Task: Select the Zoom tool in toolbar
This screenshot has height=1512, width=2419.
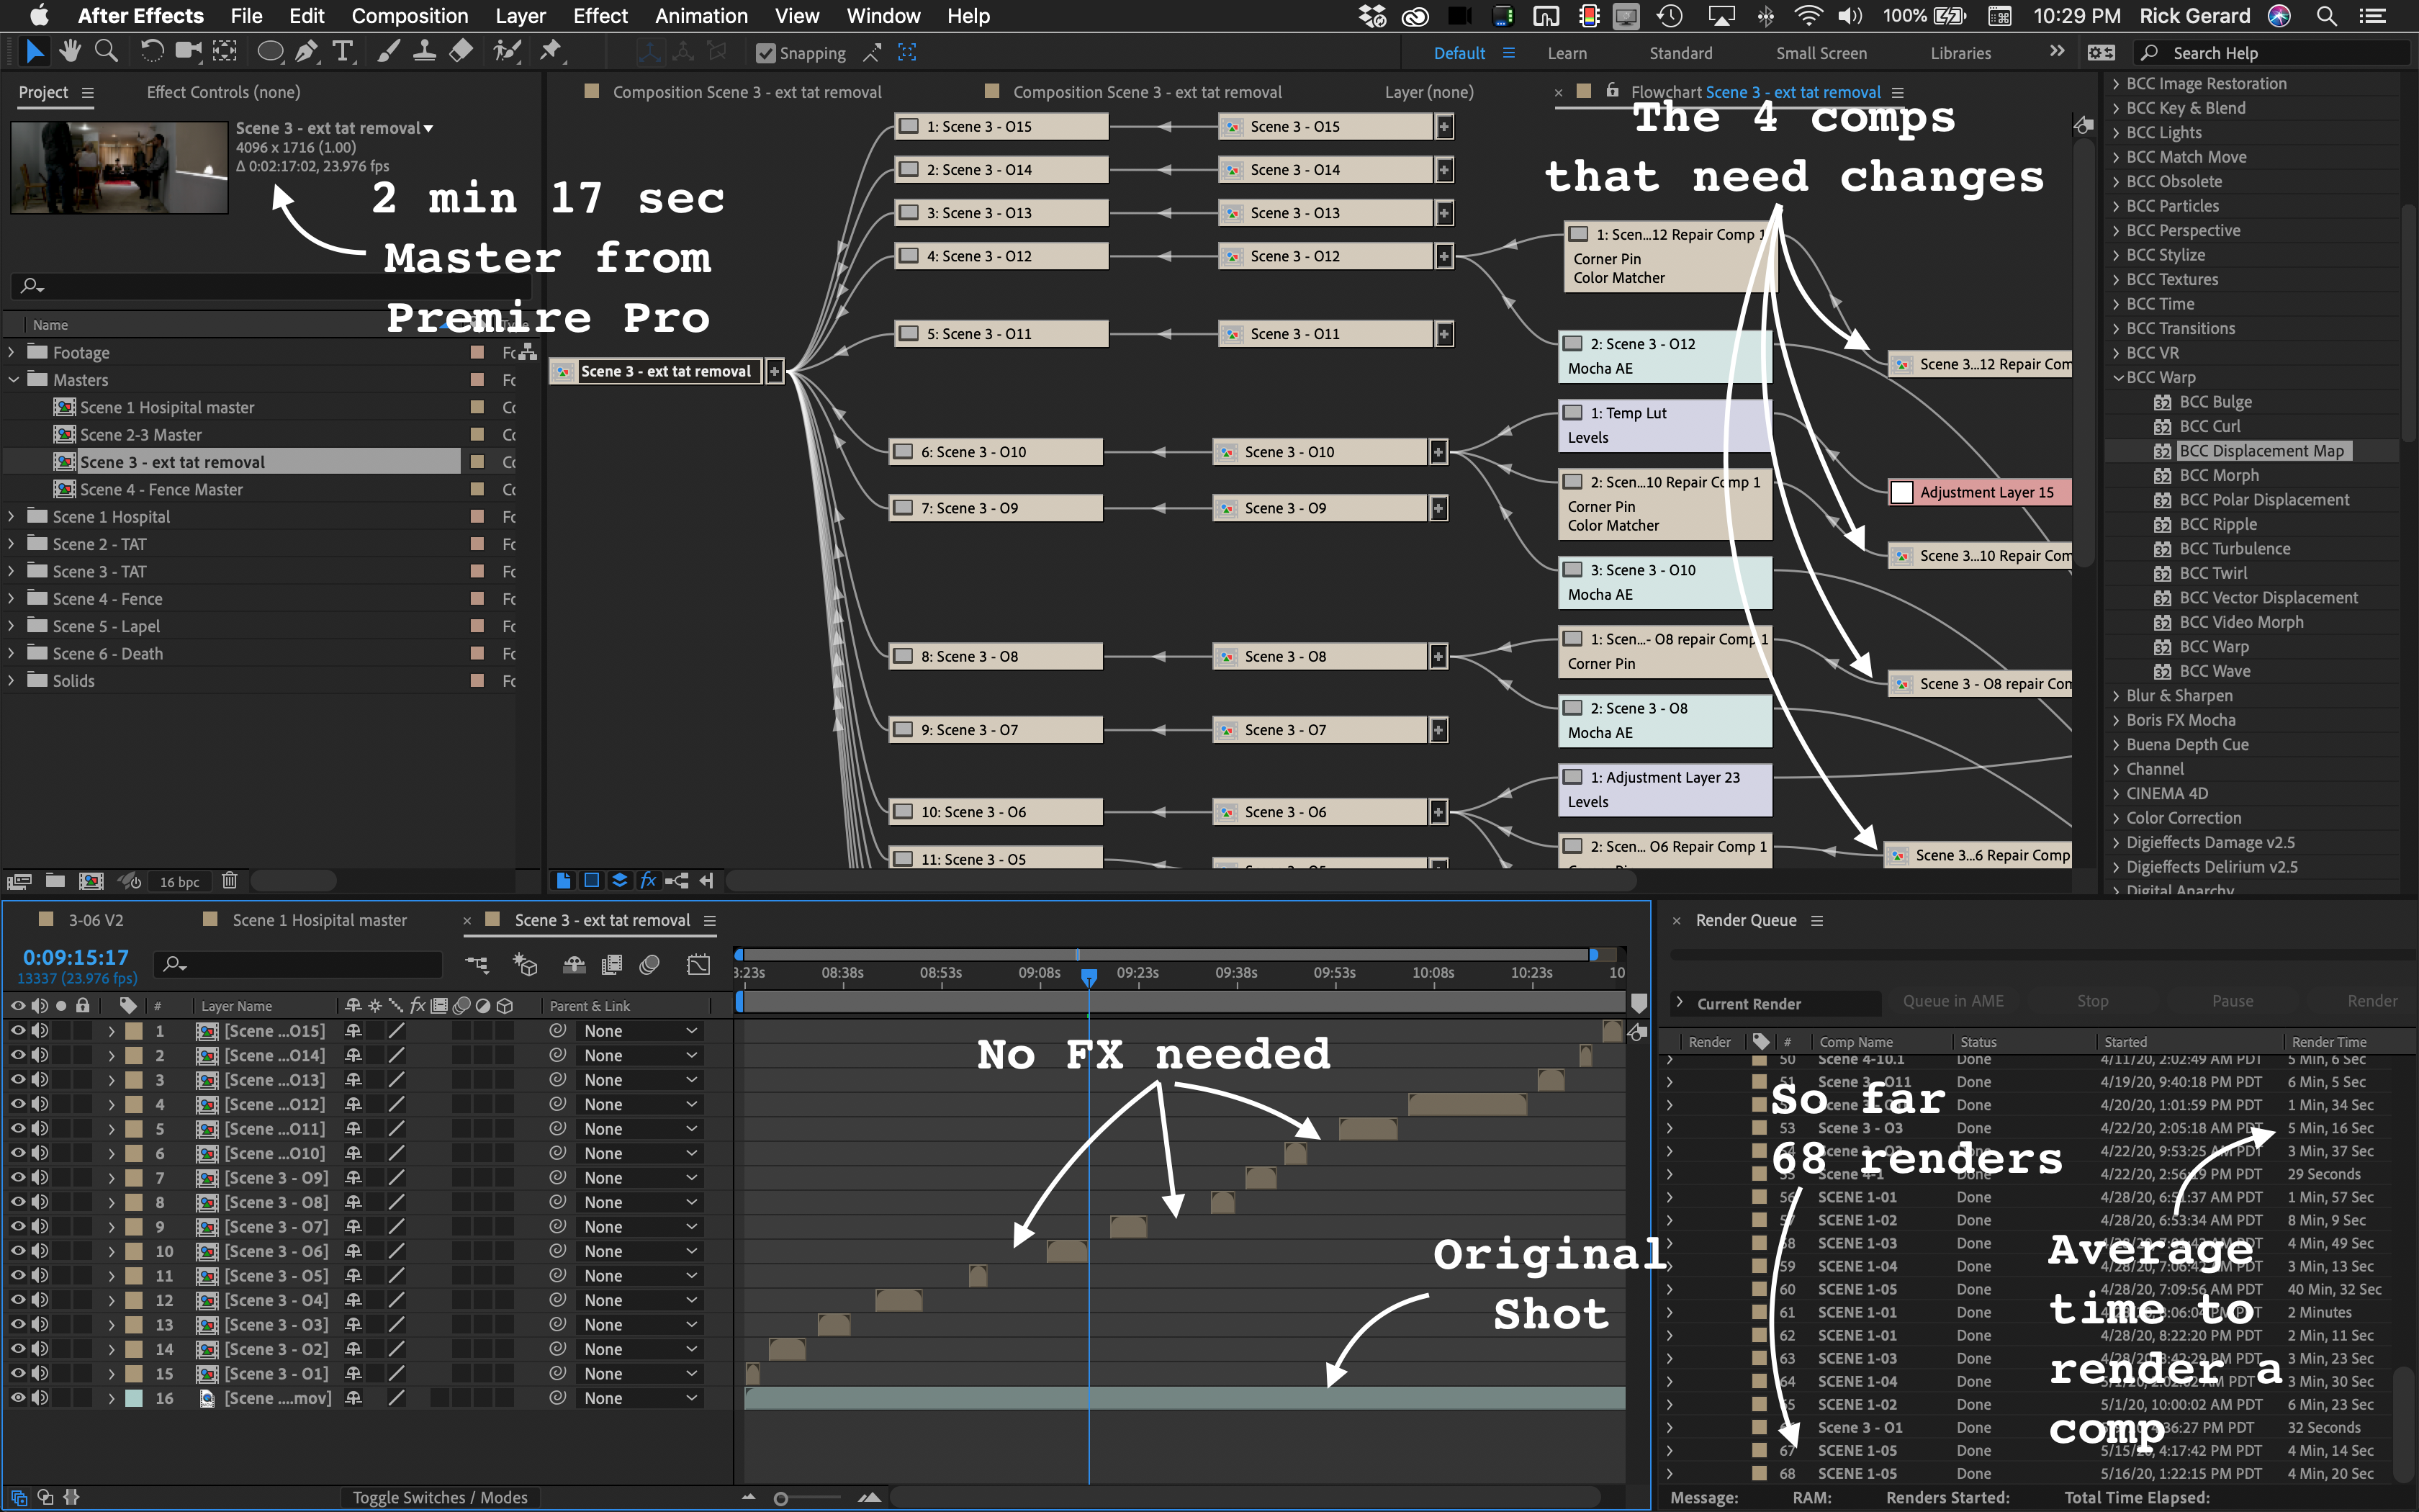Action: click(106, 51)
